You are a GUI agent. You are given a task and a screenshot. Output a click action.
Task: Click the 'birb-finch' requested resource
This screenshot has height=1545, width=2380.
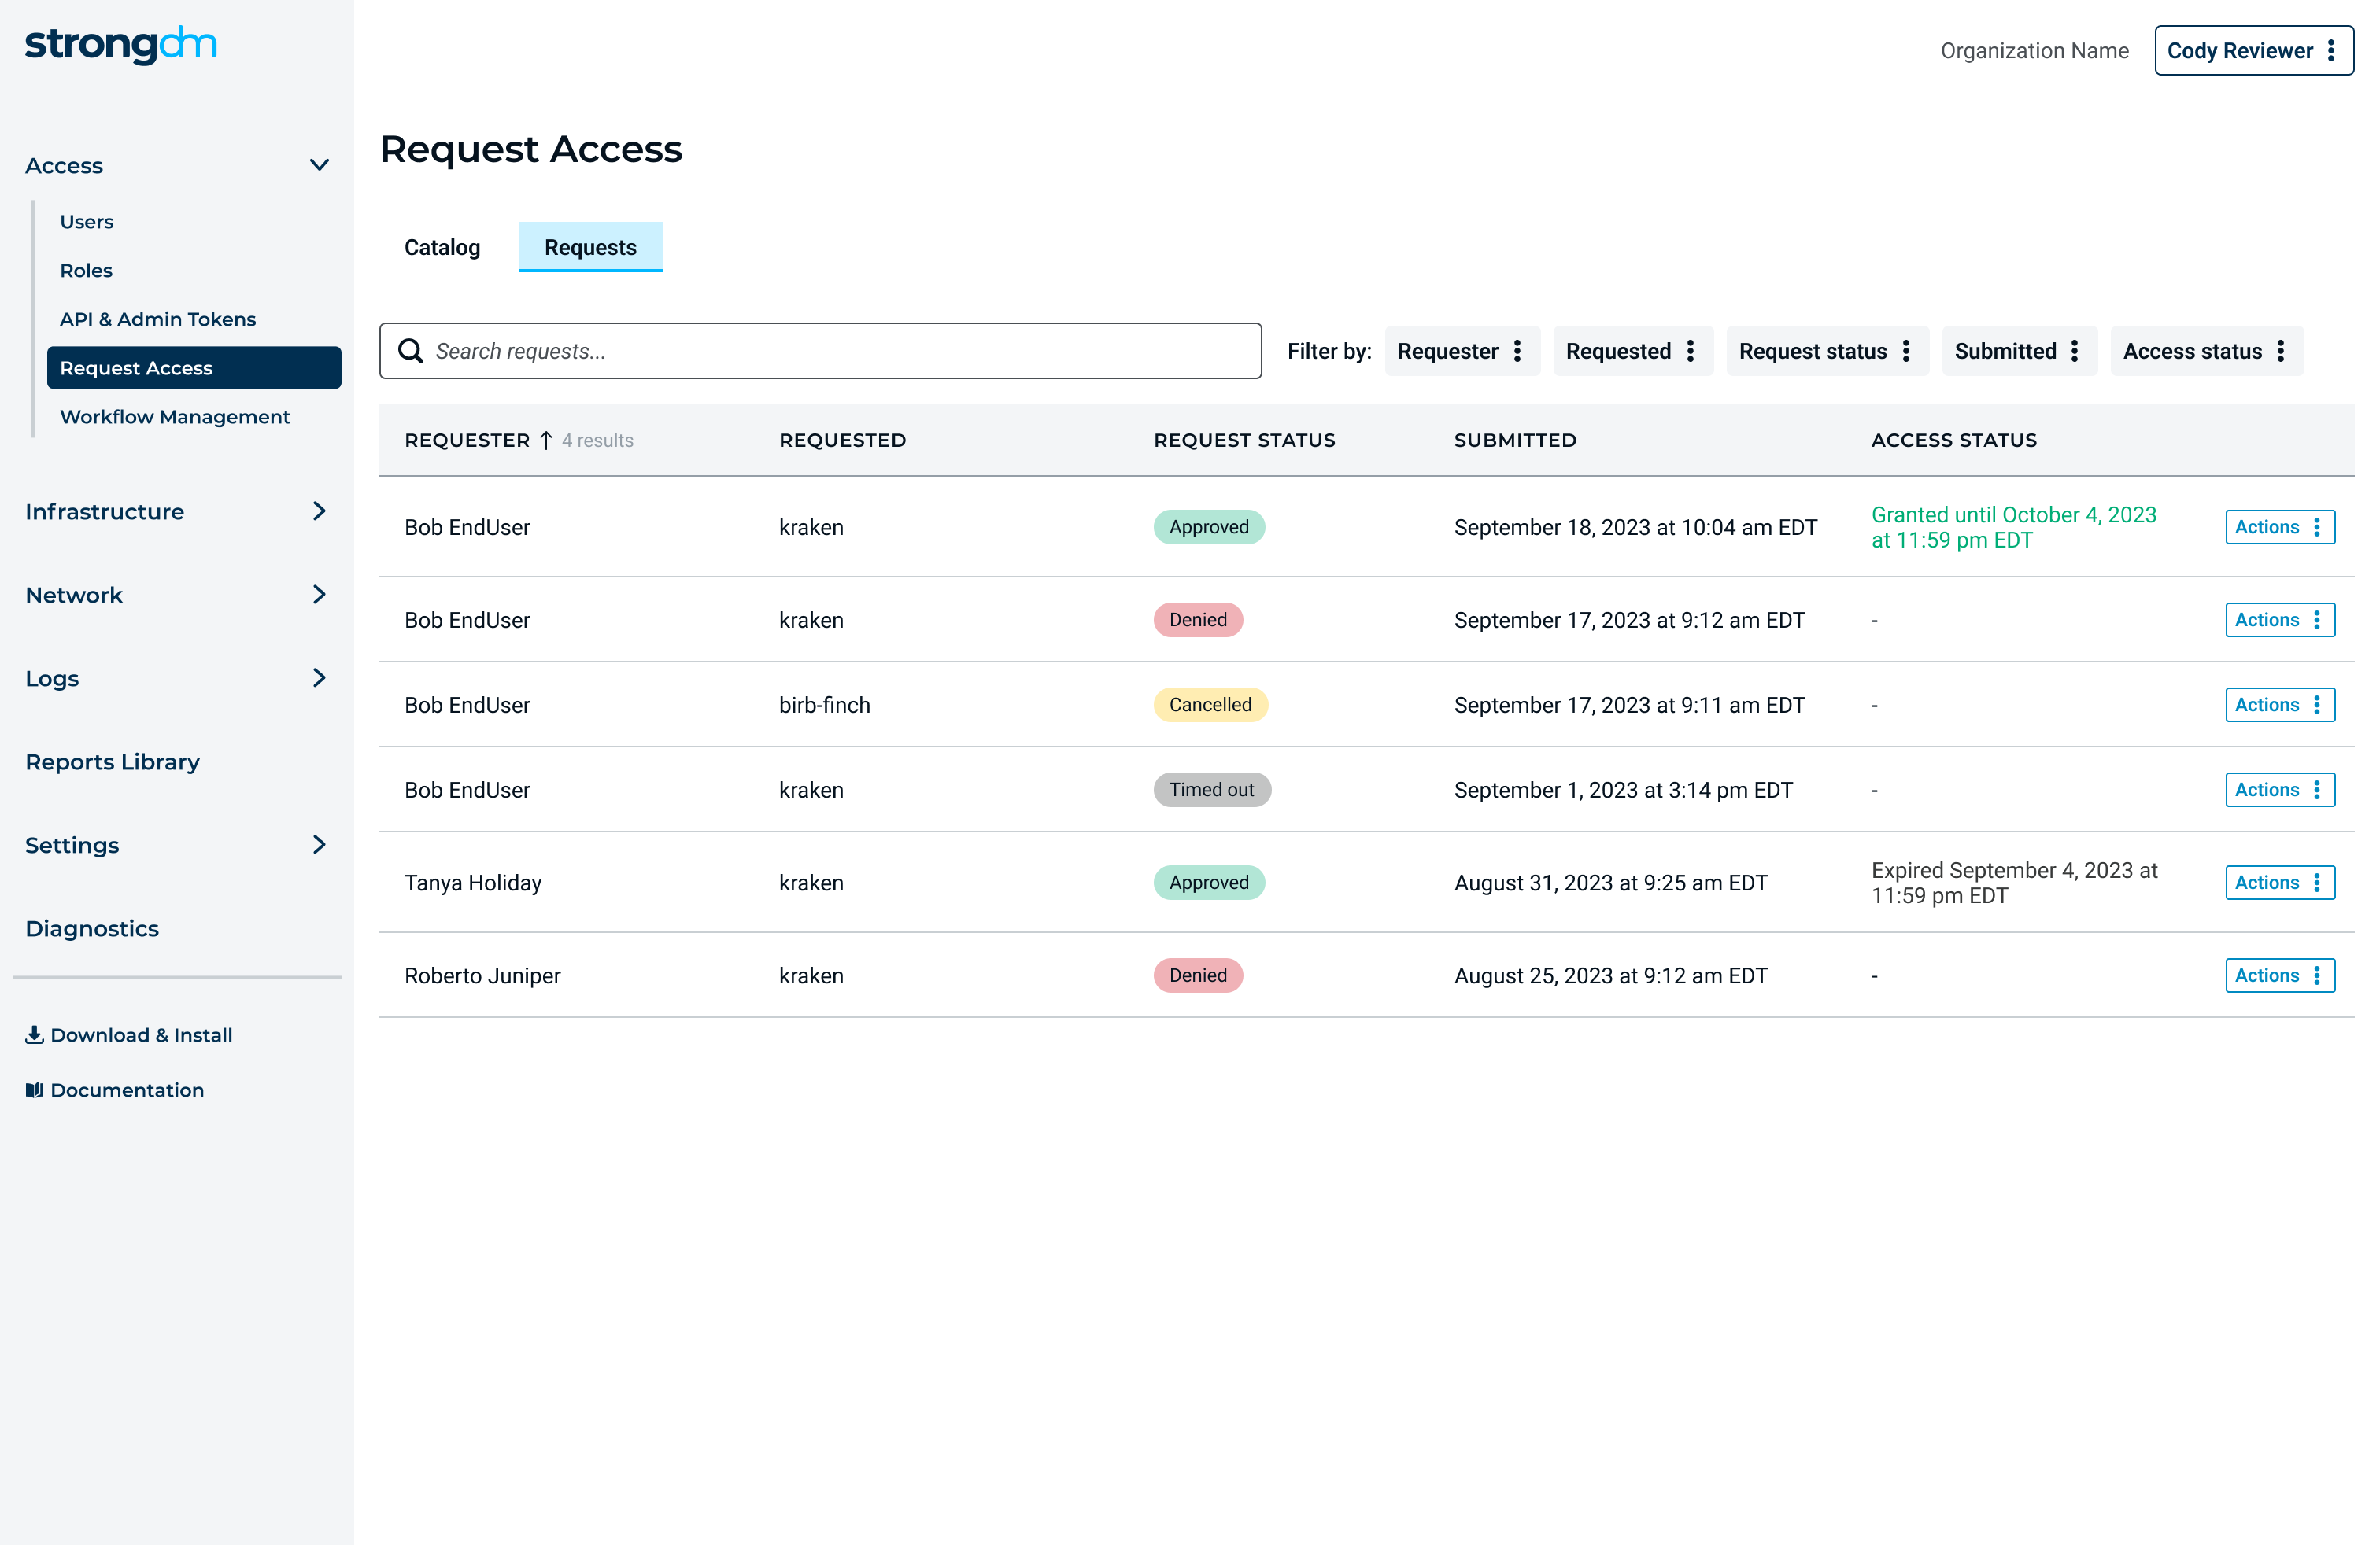point(824,705)
